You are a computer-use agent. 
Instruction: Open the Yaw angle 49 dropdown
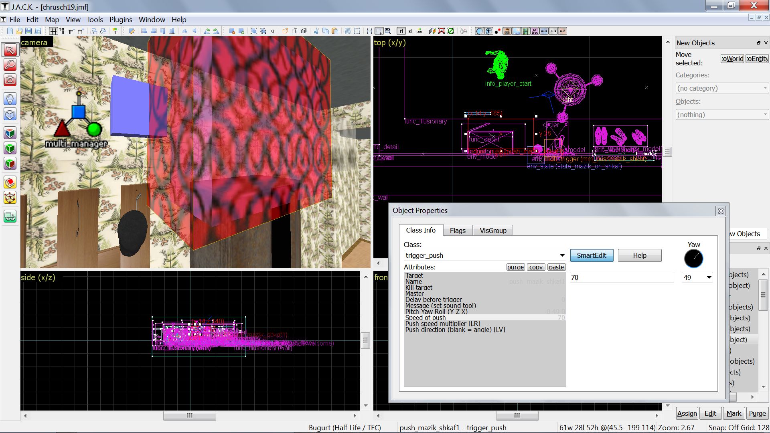709,277
